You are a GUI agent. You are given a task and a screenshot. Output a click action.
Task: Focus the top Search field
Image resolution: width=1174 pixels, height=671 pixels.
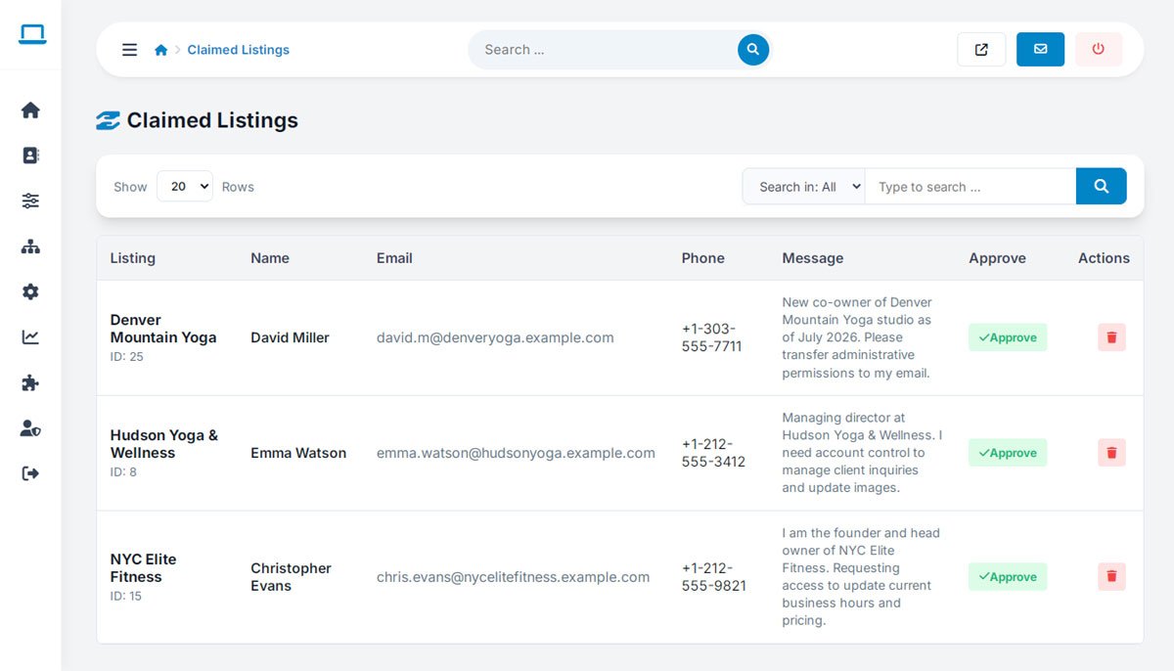pyautogui.click(x=604, y=50)
